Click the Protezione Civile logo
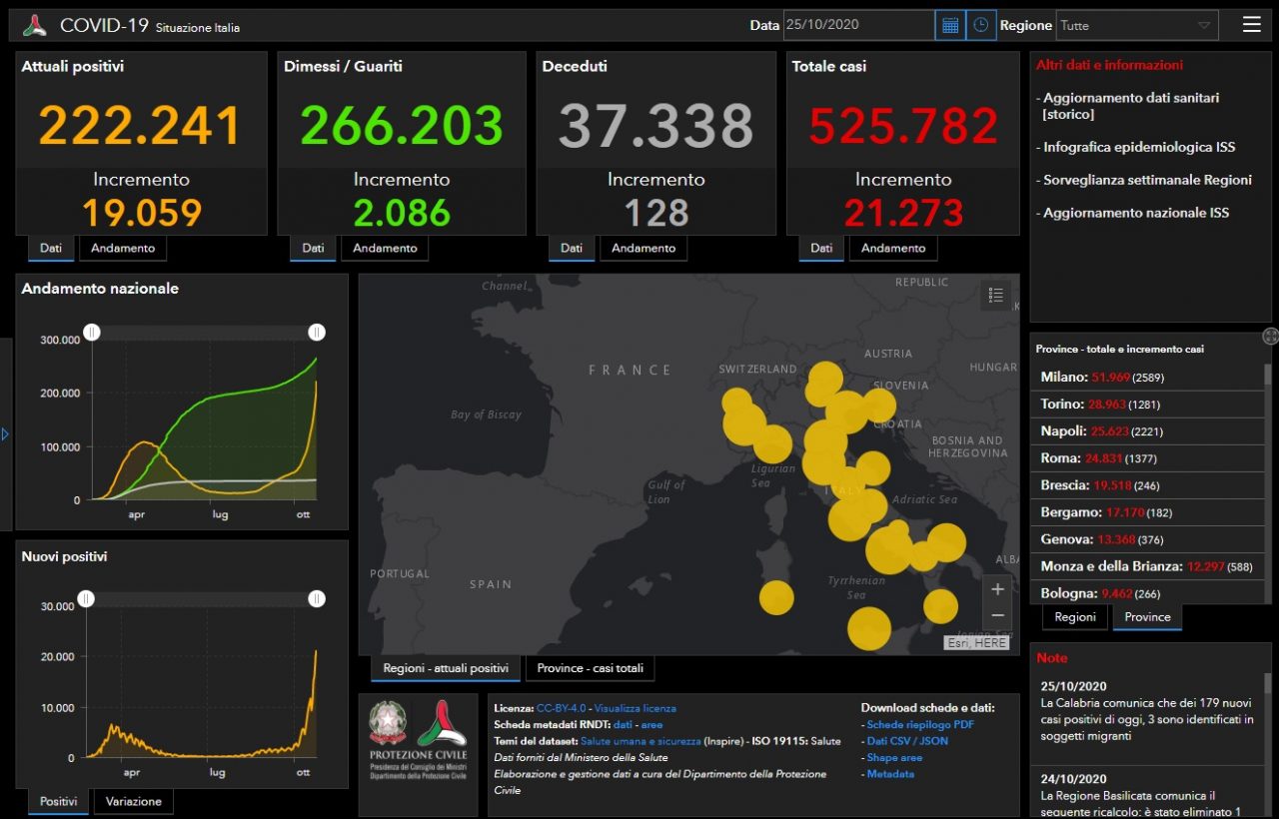 (418, 739)
